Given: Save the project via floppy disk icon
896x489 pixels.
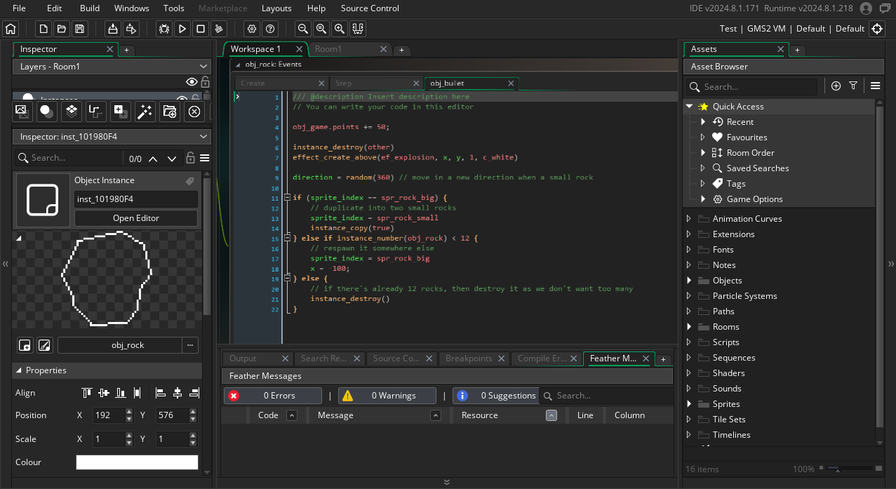Looking at the screenshot, I should [x=79, y=29].
